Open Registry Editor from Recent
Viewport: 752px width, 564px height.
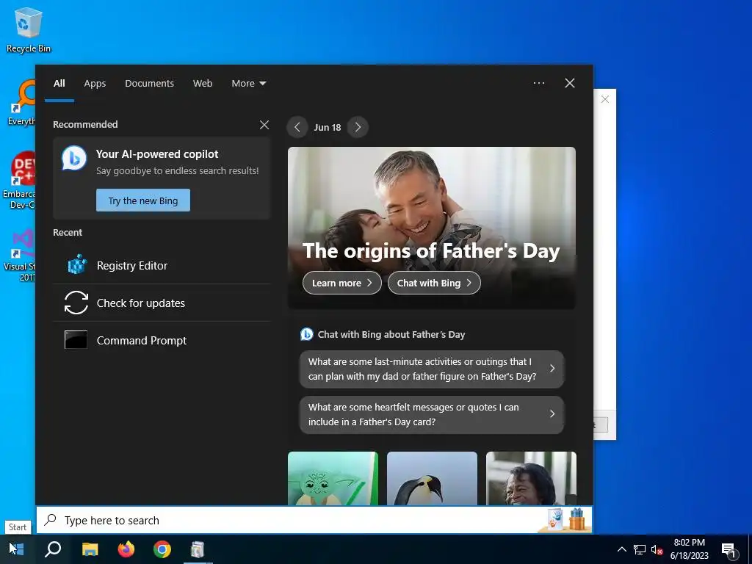(x=162, y=265)
